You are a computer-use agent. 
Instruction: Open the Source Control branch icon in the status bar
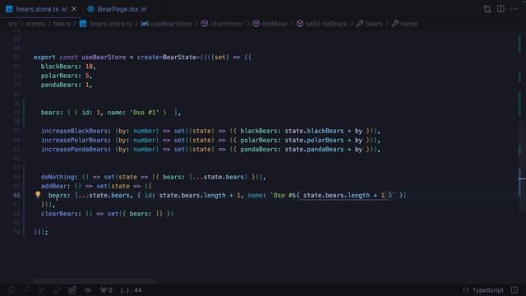click(x=42, y=290)
